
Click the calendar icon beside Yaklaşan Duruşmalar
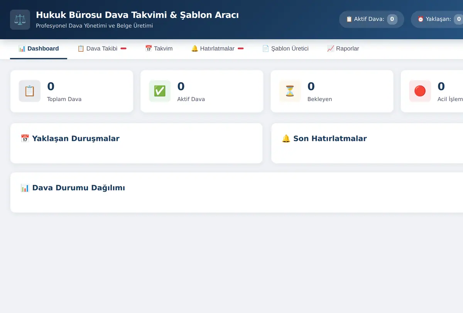[x=25, y=139]
